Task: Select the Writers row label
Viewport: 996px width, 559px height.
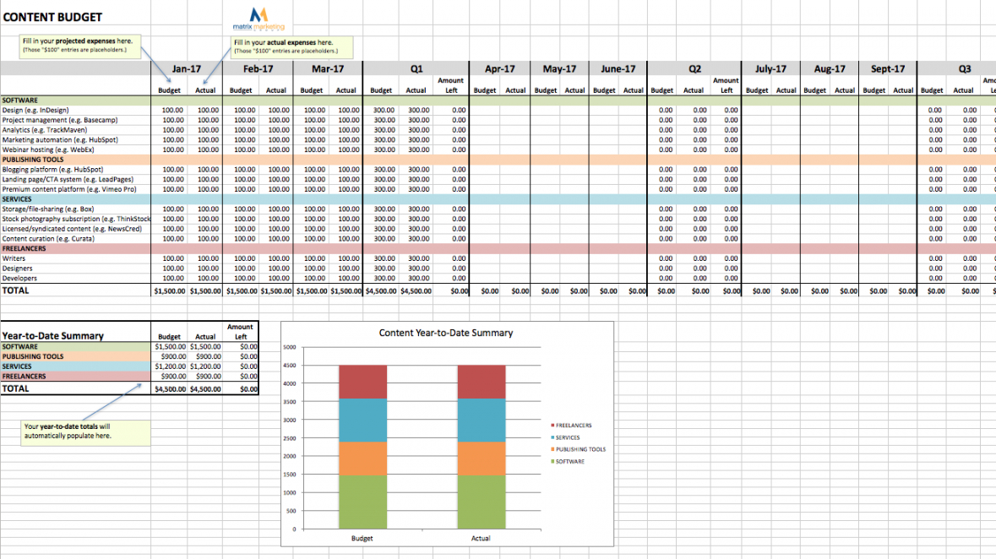Action: (14, 258)
